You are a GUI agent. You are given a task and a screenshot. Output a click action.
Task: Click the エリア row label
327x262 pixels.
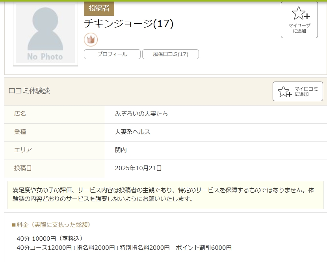click(x=23, y=150)
